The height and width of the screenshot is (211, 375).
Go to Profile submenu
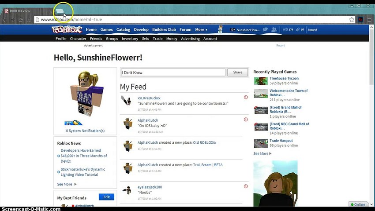[x=61, y=38]
